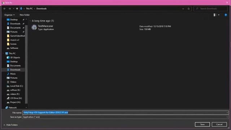Go back with the left arrow button

pyautogui.click(x=4, y=9)
